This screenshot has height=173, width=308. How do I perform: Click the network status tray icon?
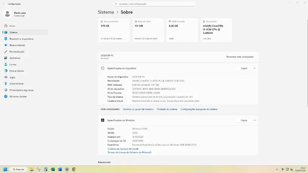coord(287,169)
